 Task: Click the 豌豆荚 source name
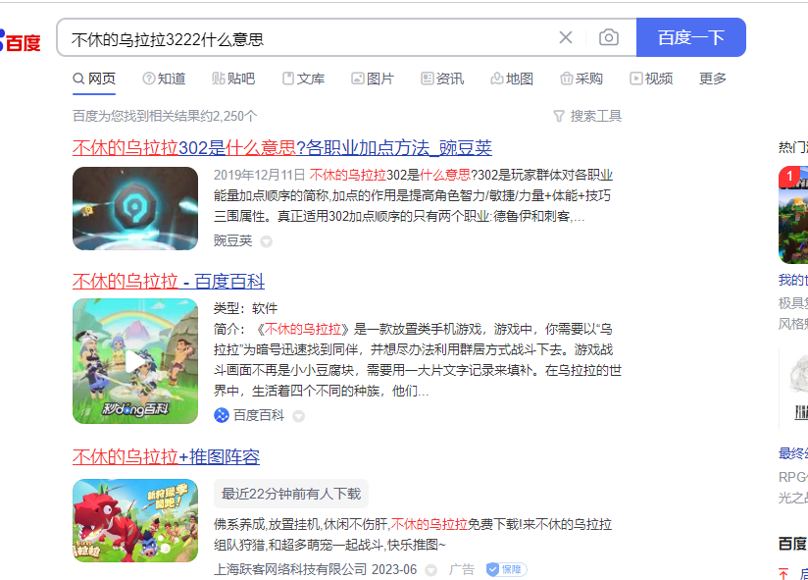233,240
